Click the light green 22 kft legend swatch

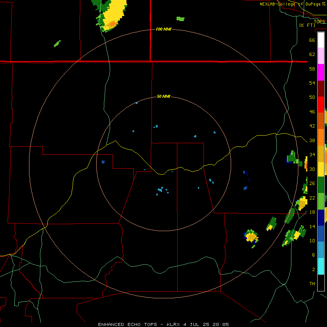click(x=321, y=201)
